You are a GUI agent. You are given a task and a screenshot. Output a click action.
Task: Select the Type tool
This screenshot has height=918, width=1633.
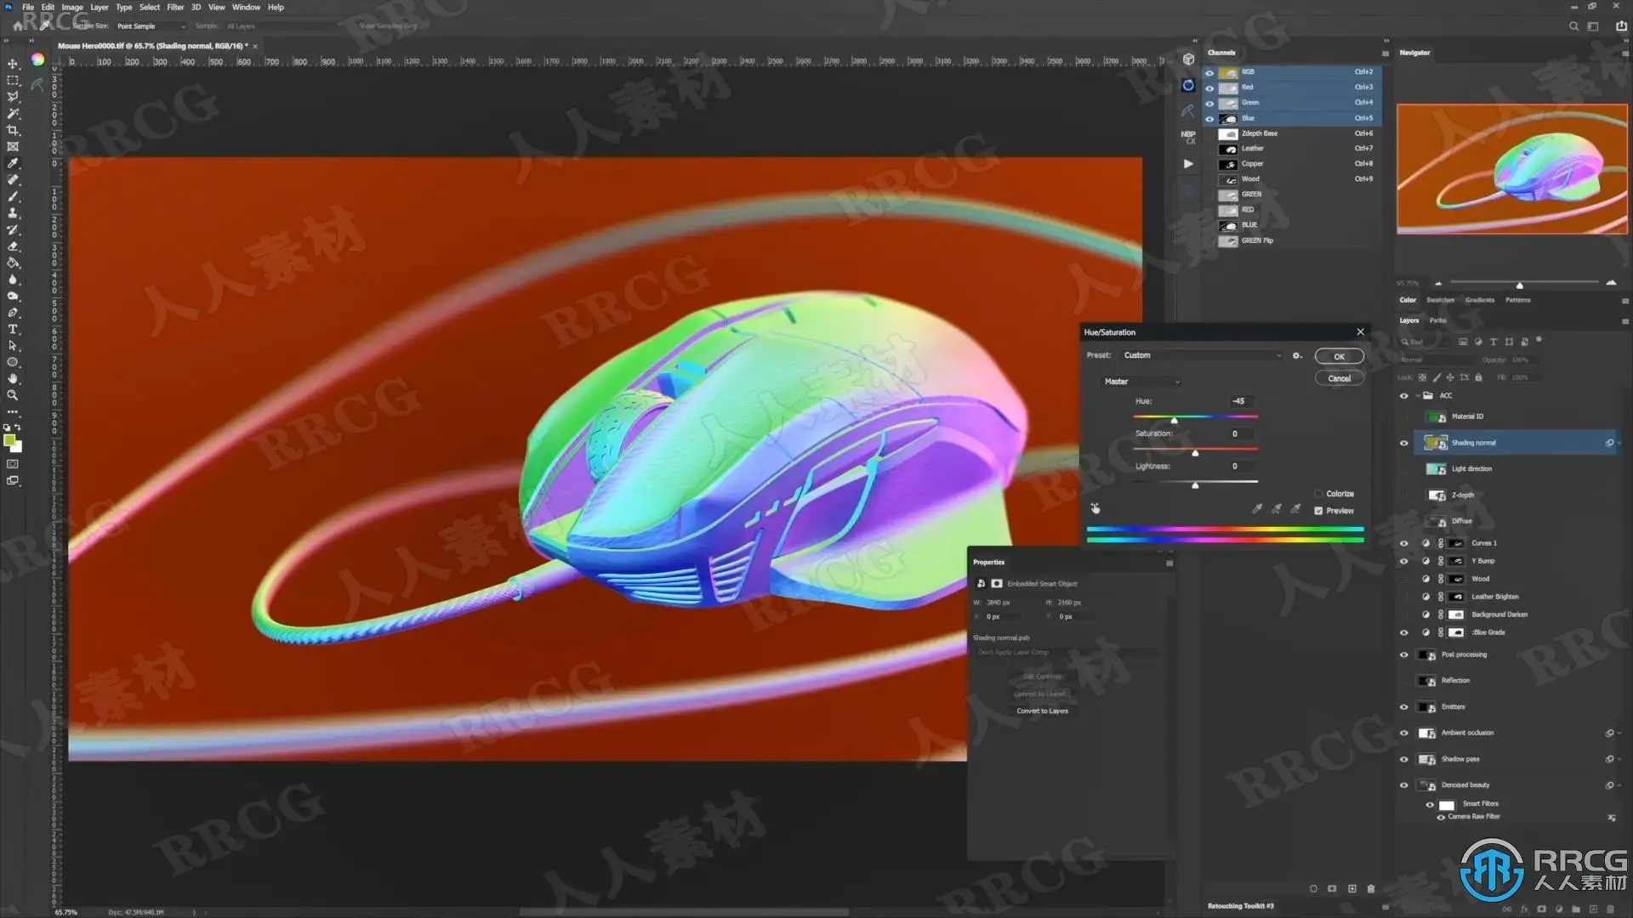13,329
